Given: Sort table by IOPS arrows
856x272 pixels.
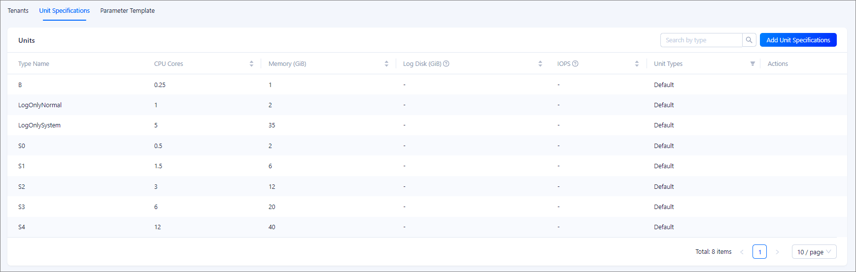Looking at the screenshot, I should click(637, 64).
